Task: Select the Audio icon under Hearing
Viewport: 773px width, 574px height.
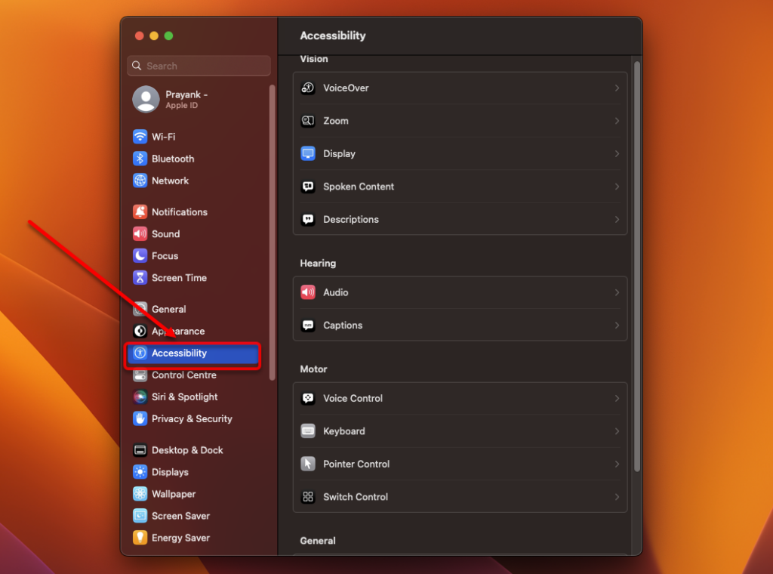Action: pos(308,292)
